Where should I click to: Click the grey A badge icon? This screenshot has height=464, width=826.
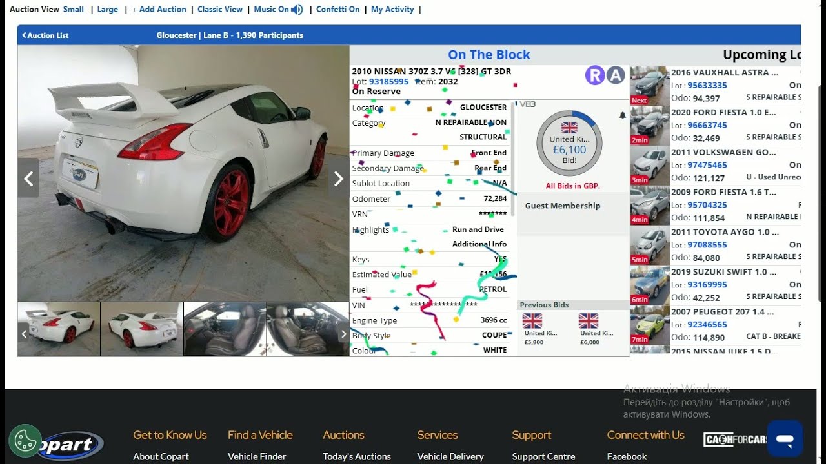616,75
